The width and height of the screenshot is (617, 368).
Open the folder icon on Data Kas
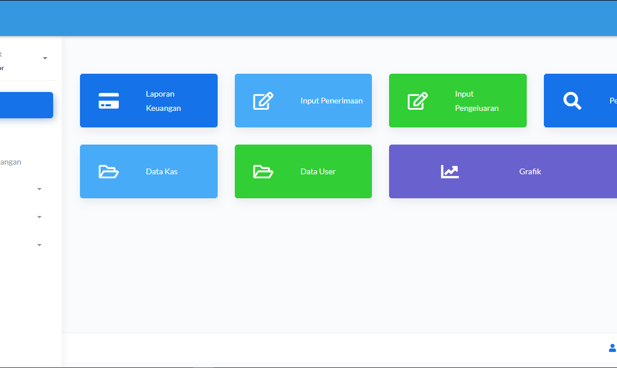[x=109, y=171]
